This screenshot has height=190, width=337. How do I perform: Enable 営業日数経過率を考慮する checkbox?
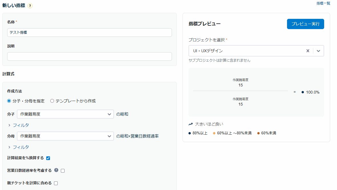(63, 171)
